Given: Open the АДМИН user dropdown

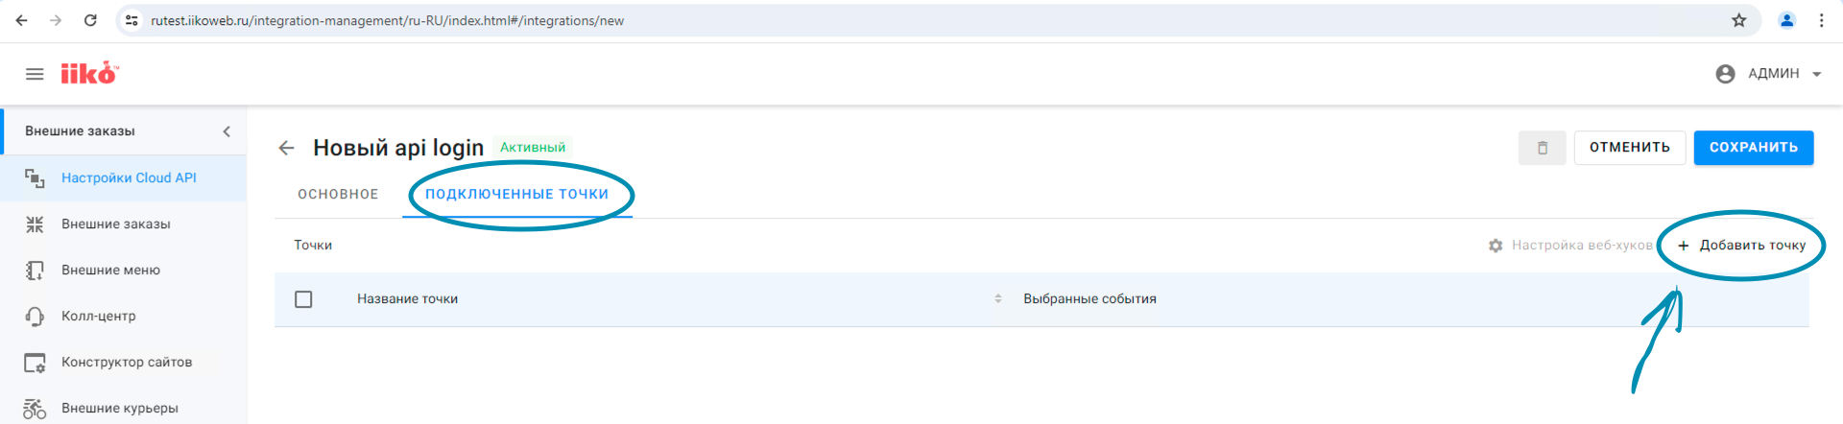Looking at the screenshot, I should [1768, 74].
